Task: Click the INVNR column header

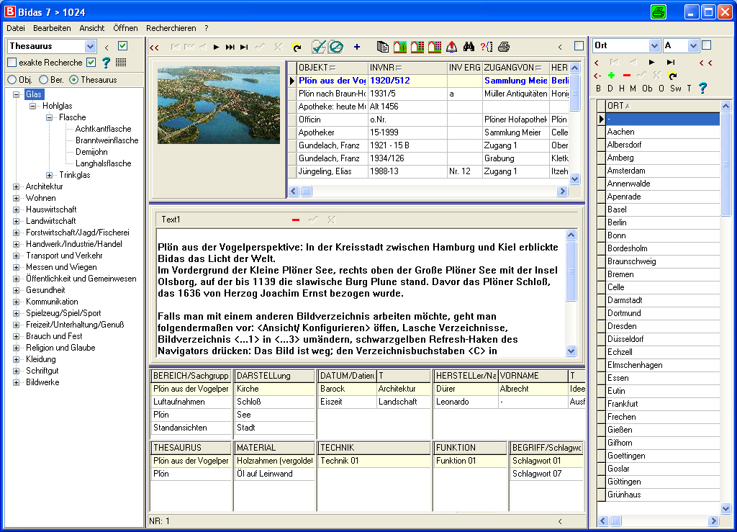Action: (407, 68)
